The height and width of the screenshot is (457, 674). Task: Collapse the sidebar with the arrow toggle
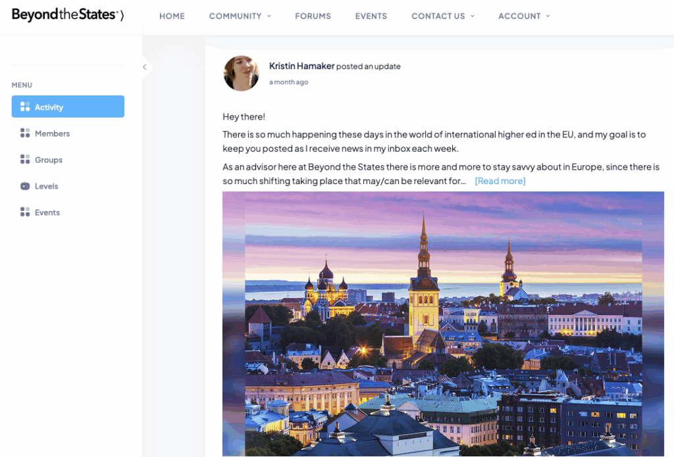pos(145,67)
